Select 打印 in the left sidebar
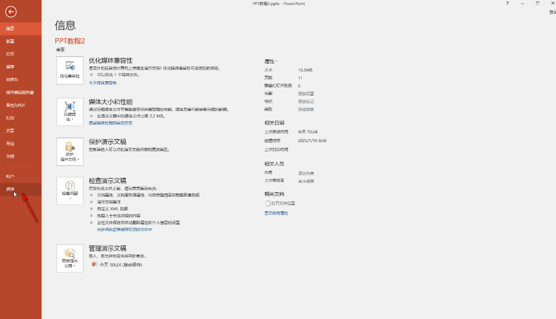Image resolution: width=556 pixels, height=319 pixels. tap(10, 118)
